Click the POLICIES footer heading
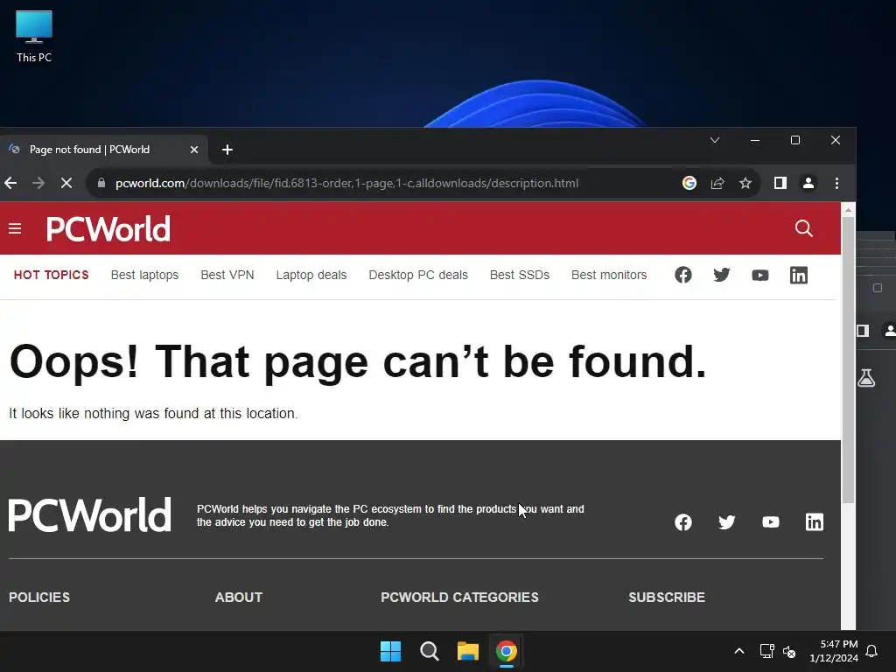Viewport: 896px width, 672px height. [39, 597]
